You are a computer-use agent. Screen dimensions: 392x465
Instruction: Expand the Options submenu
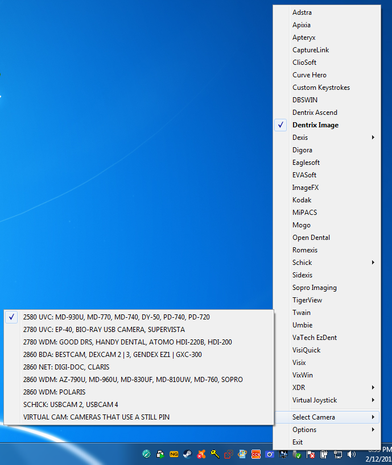[x=327, y=429]
